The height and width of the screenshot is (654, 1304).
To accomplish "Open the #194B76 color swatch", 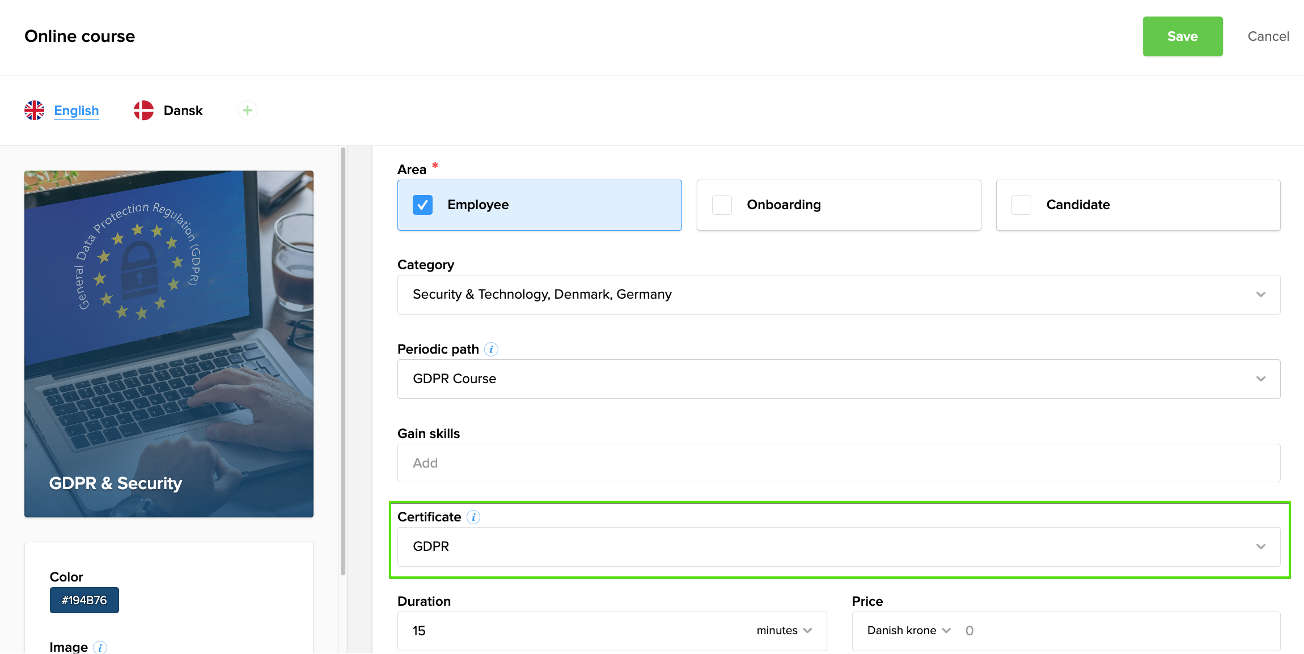I will click(x=84, y=600).
